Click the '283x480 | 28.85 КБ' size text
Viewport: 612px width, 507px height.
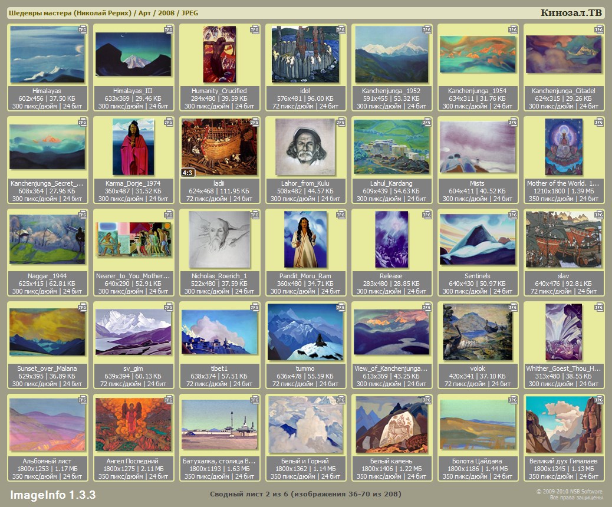tap(391, 284)
